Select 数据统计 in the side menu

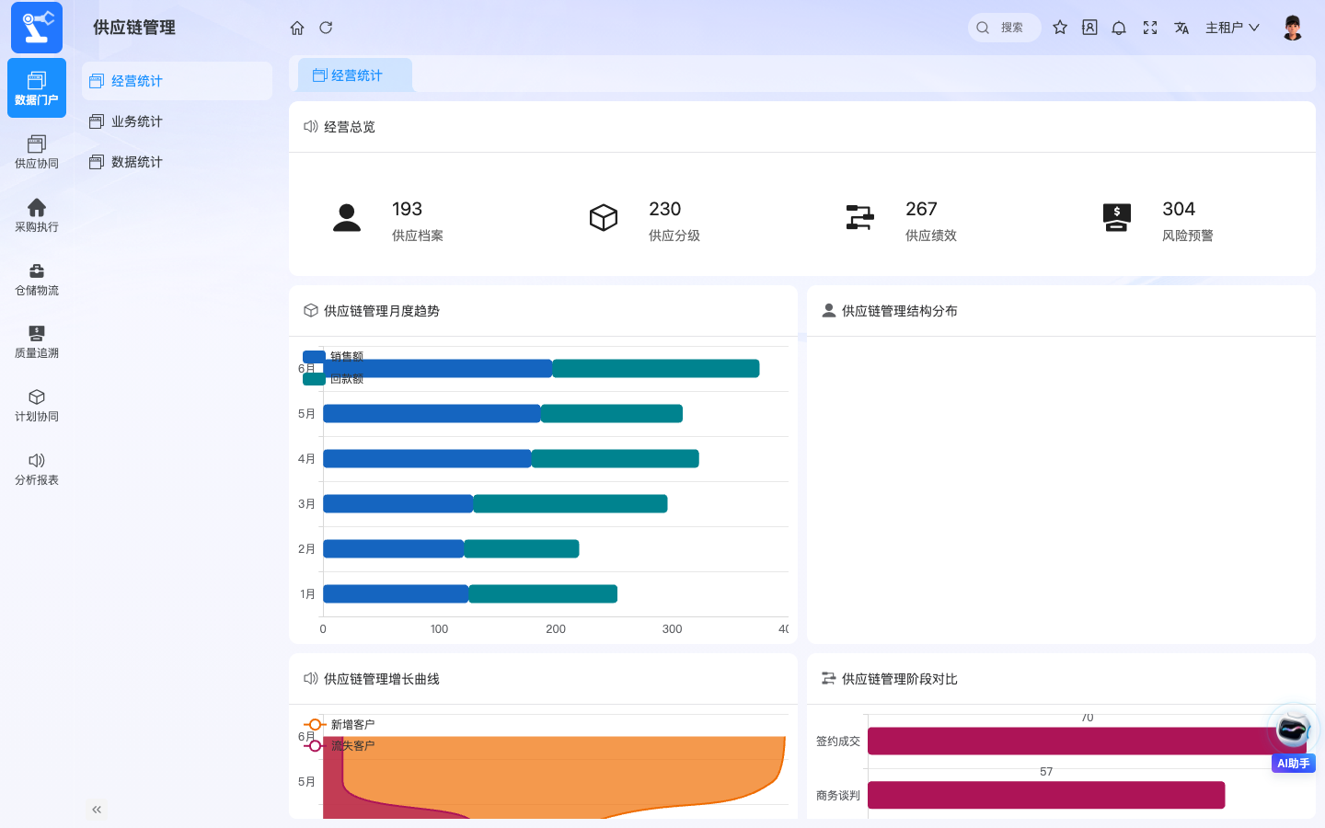pos(177,162)
